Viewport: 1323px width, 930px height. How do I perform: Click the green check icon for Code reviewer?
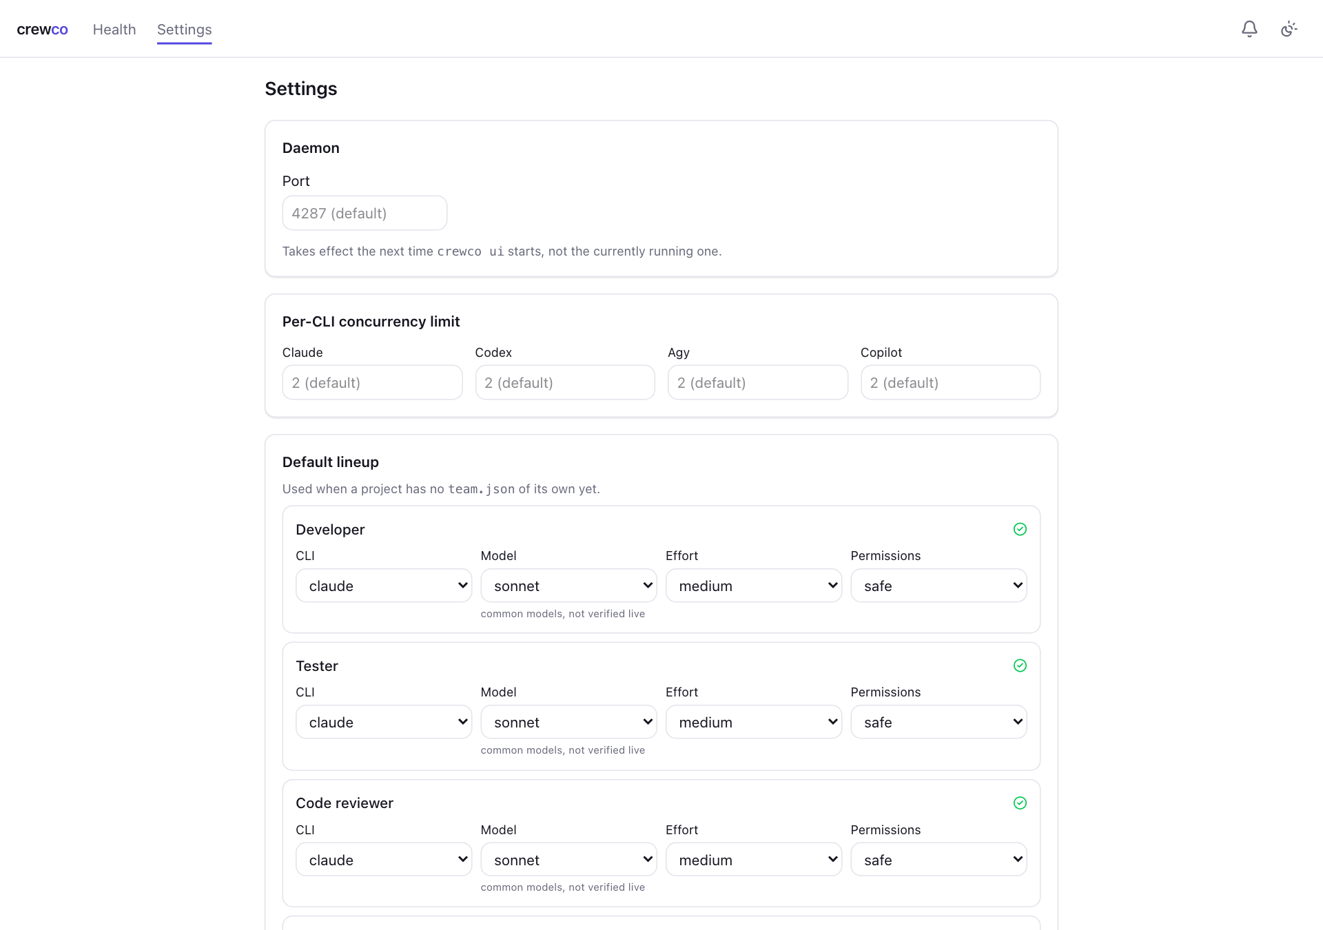click(x=1020, y=803)
